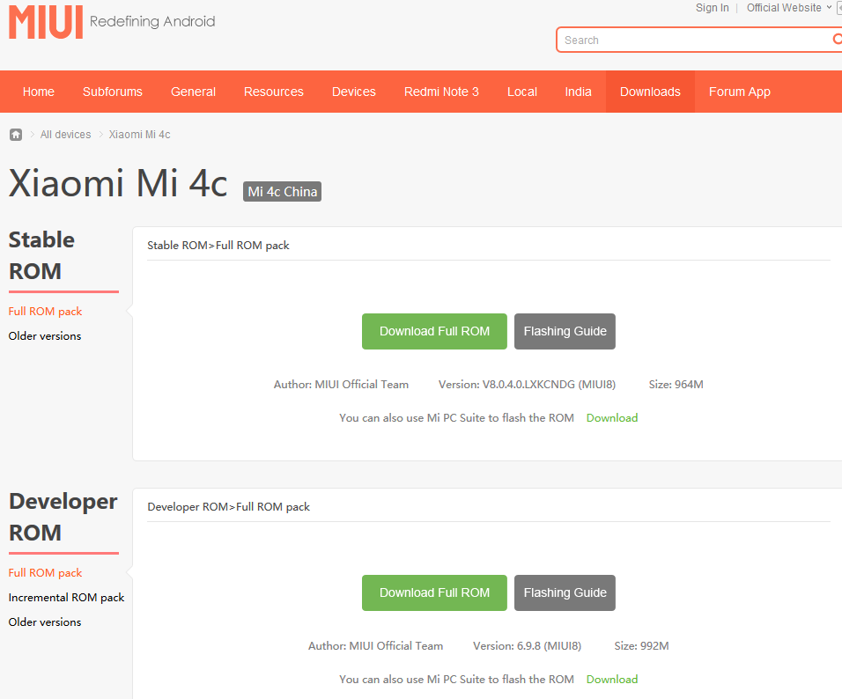Download the Developer Full ROM
842x699 pixels.
click(434, 592)
